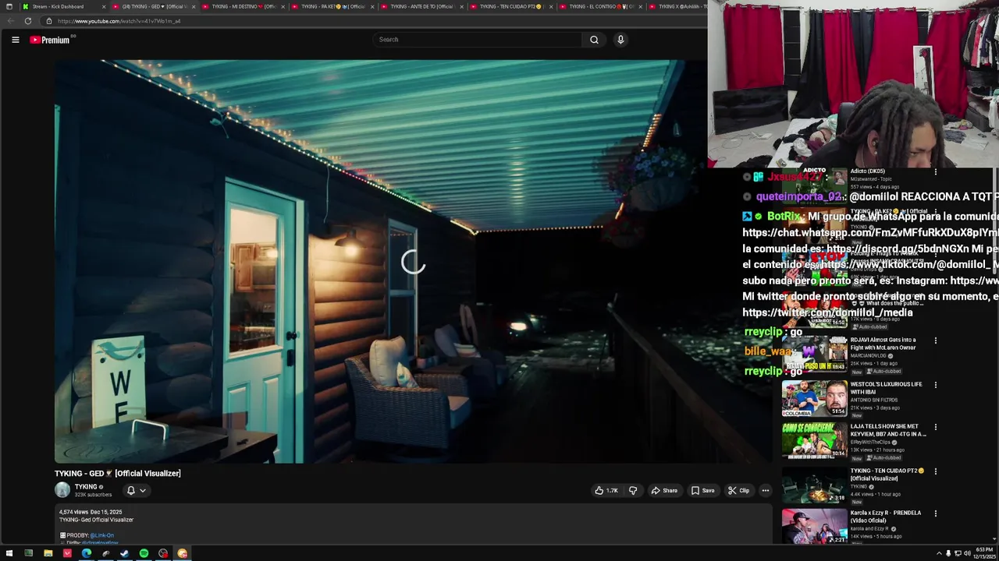Click '4,574 views Dec 15, 2025' description text
The height and width of the screenshot is (561, 999).
tap(91, 513)
